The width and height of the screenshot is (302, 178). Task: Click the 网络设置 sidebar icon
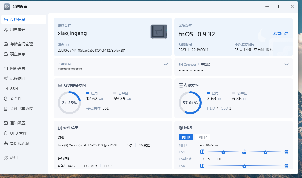click(6, 68)
